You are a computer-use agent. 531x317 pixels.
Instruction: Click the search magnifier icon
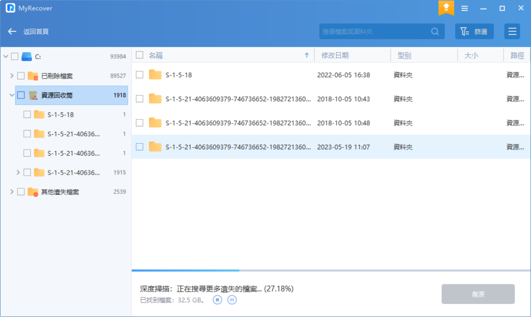click(435, 31)
